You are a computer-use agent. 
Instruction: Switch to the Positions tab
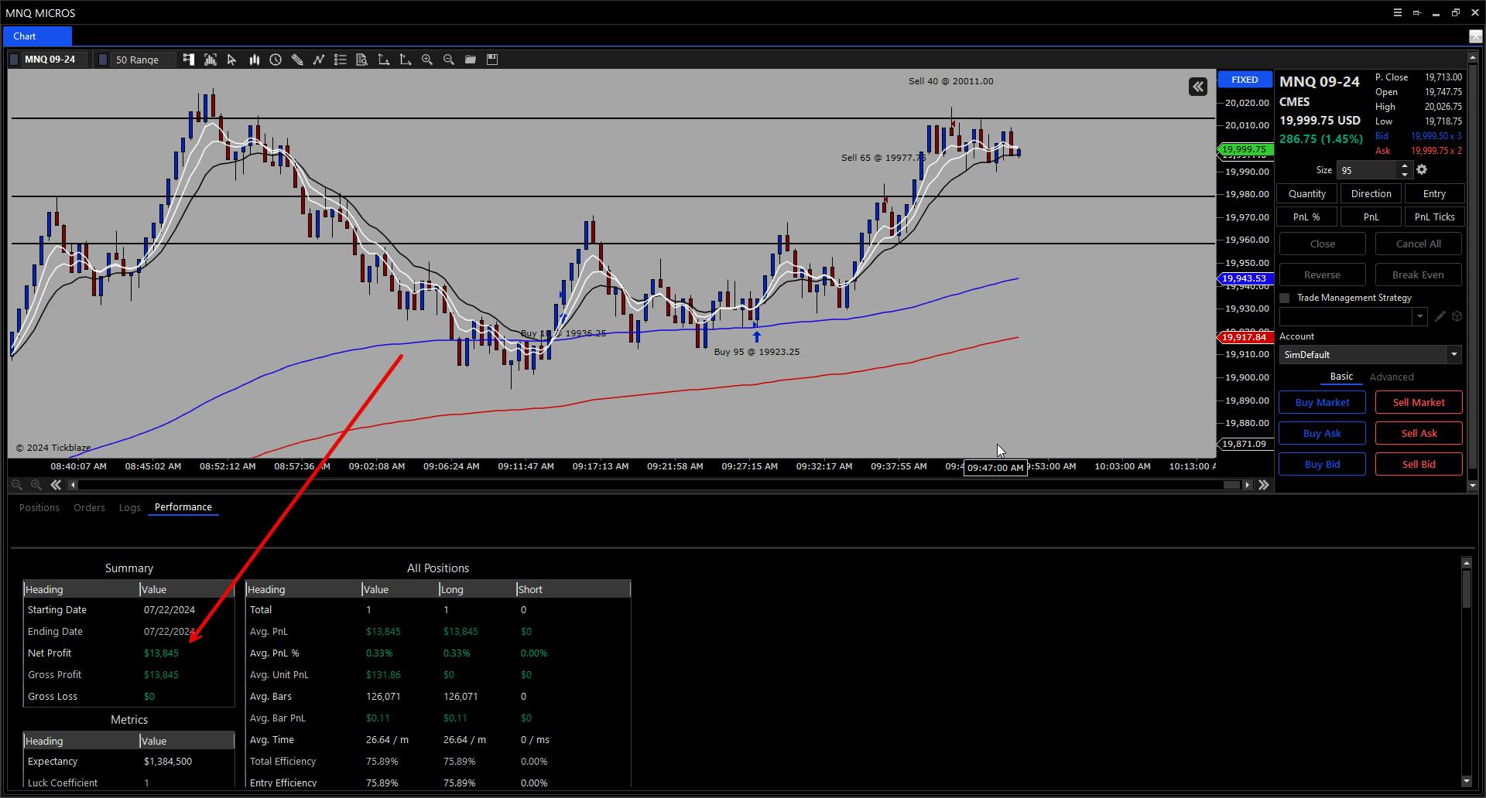pos(39,507)
